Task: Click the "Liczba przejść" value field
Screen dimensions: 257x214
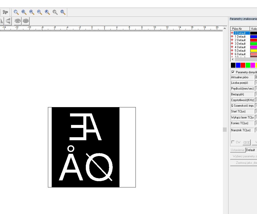Action: 256,83
